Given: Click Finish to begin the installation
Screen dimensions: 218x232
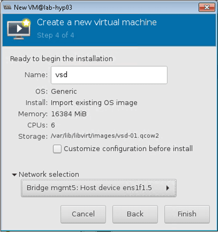Looking at the screenshot, I should (x=187, y=214).
